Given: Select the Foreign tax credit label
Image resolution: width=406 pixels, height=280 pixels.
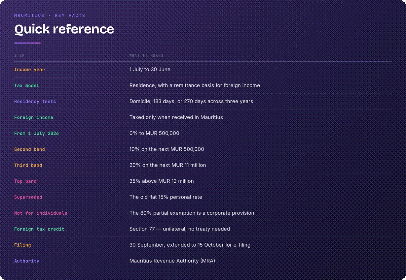Looking at the screenshot, I should pos(39,229).
